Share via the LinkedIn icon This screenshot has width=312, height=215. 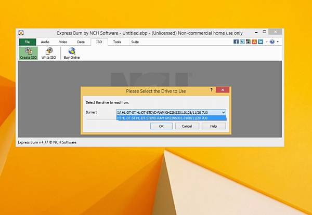[261, 42]
